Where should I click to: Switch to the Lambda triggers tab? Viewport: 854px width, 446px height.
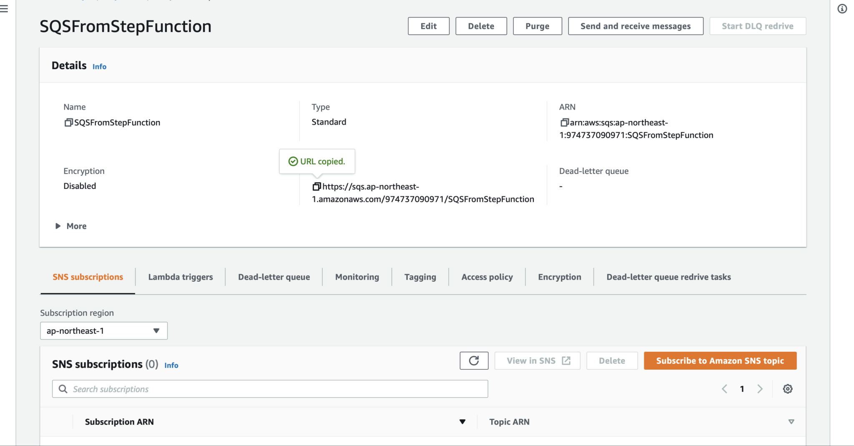coord(180,277)
